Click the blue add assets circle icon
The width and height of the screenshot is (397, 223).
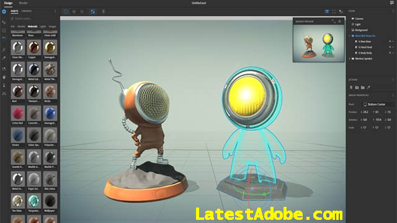pyautogui.click(x=4, y=12)
